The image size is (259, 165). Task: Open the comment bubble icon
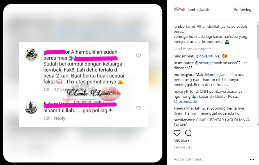(188, 133)
